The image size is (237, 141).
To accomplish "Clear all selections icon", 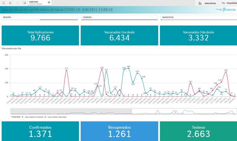I will 24,3.
